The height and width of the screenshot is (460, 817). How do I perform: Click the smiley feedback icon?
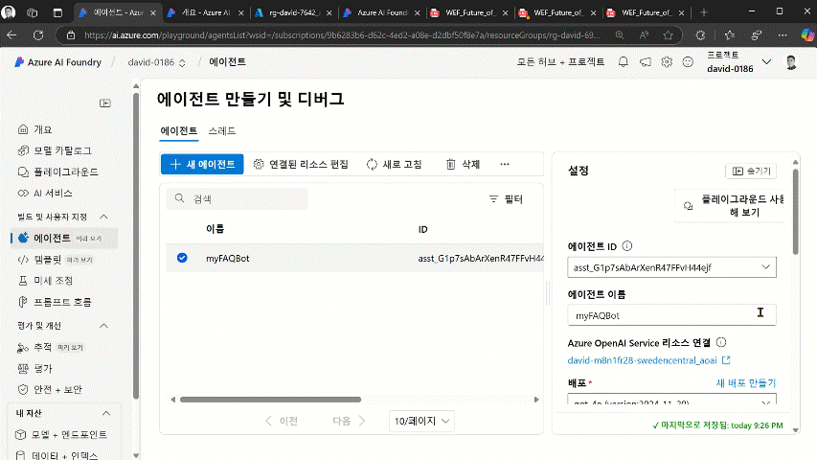tap(688, 62)
